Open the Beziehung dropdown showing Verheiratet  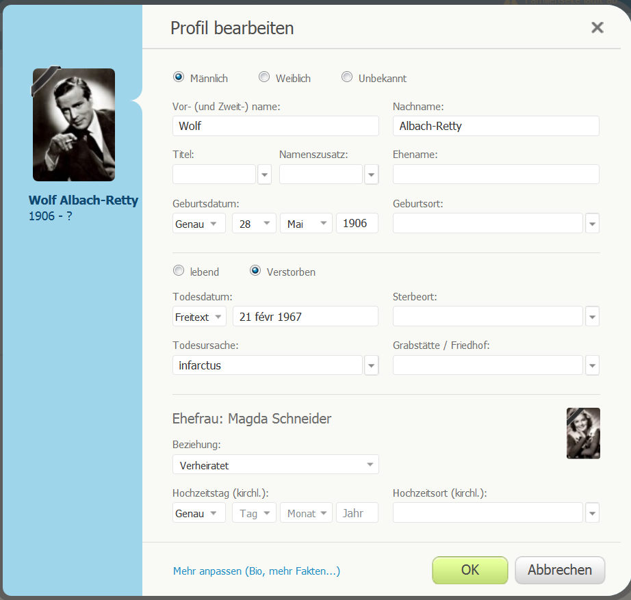[x=276, y=465]
